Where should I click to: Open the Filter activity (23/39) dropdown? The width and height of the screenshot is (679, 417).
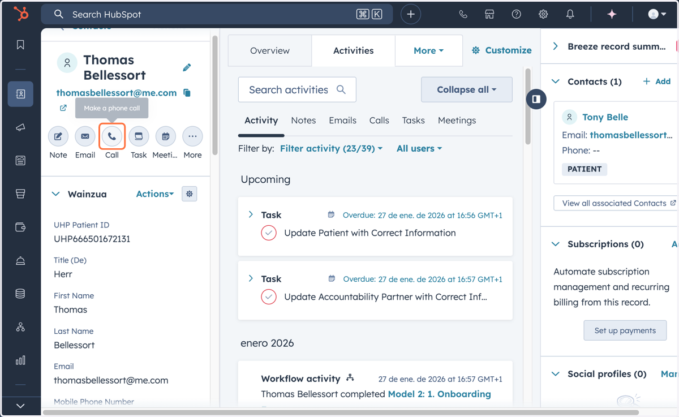click(331, 148)
